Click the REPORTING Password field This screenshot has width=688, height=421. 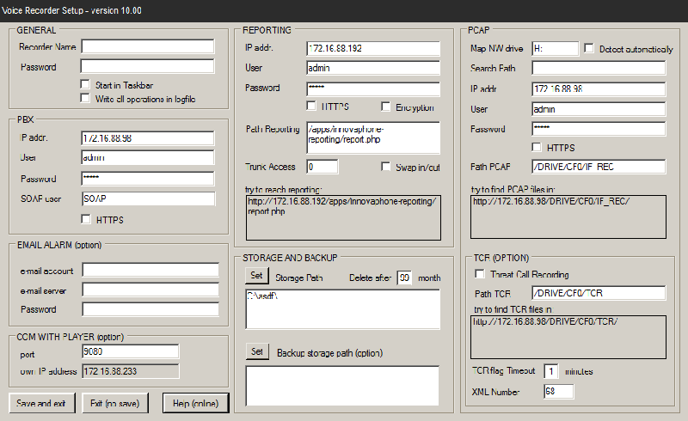click(x=373, y=88)
